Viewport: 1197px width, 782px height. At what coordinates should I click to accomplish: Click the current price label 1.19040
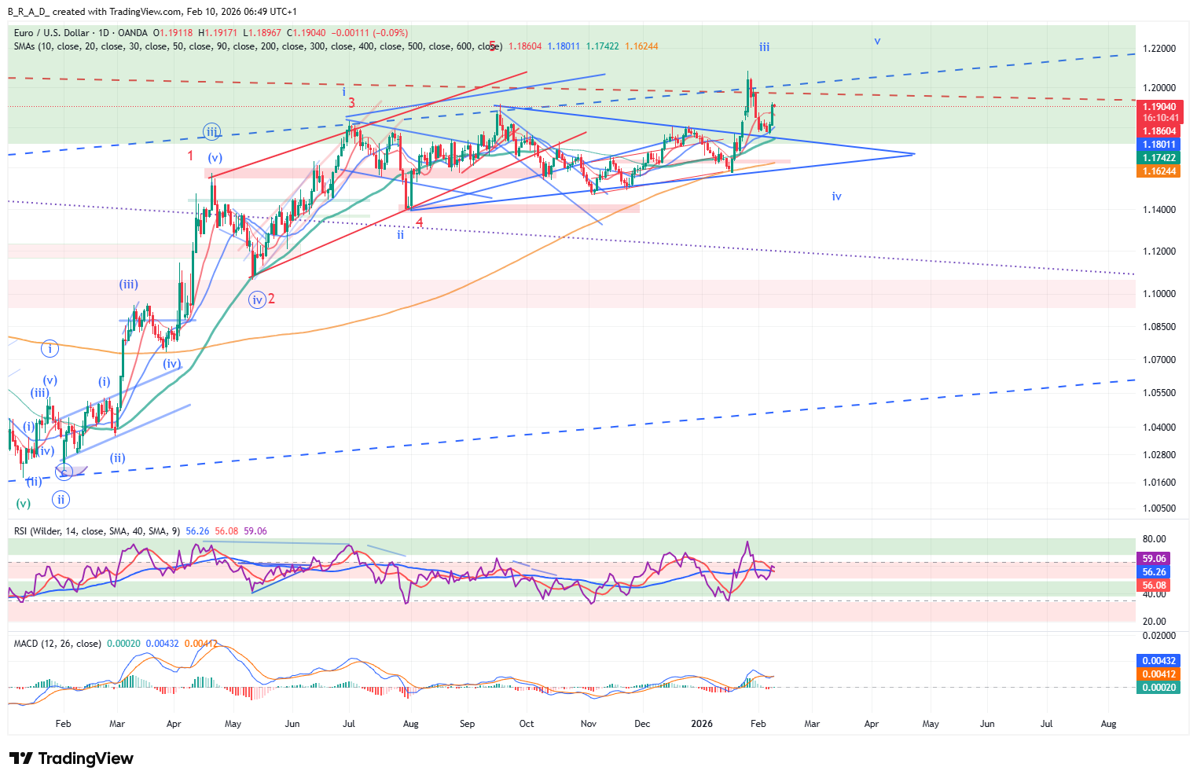coord(1159,107)
